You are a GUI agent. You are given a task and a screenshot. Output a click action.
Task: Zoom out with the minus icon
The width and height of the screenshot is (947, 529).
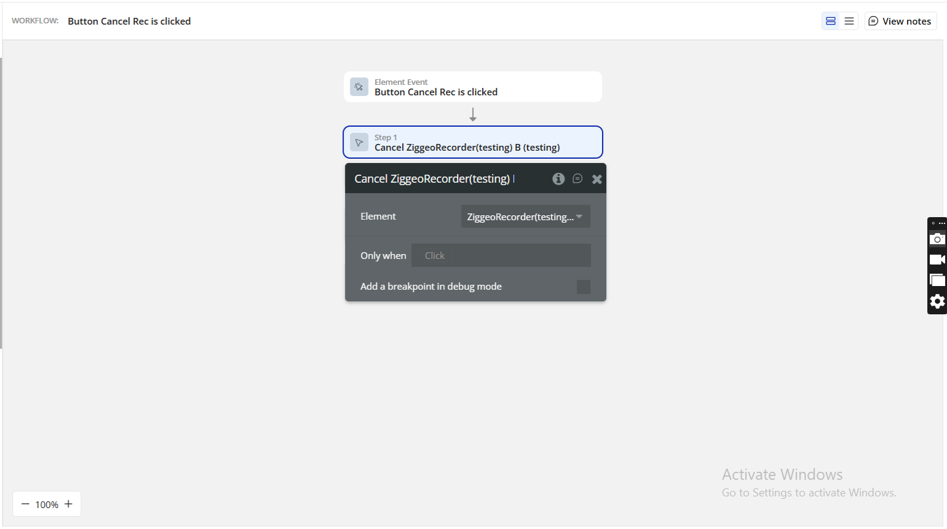click(25, 504)
